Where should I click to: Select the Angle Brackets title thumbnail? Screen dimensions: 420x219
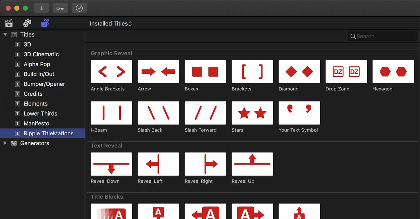click(111, 72)
